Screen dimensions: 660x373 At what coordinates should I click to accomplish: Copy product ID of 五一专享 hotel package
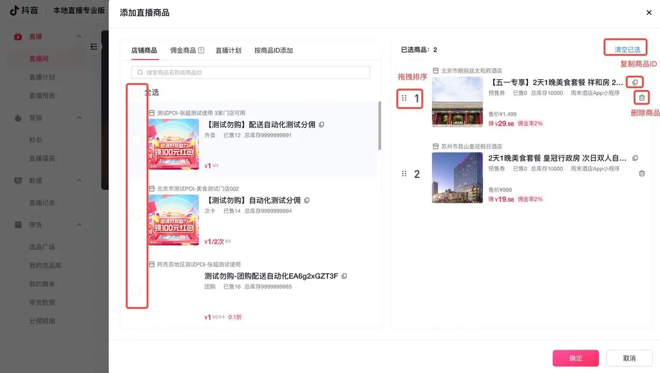click(635, 82)
